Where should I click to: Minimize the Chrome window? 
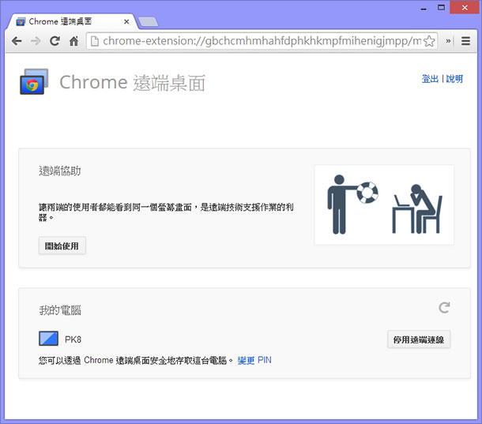(424, 8)
